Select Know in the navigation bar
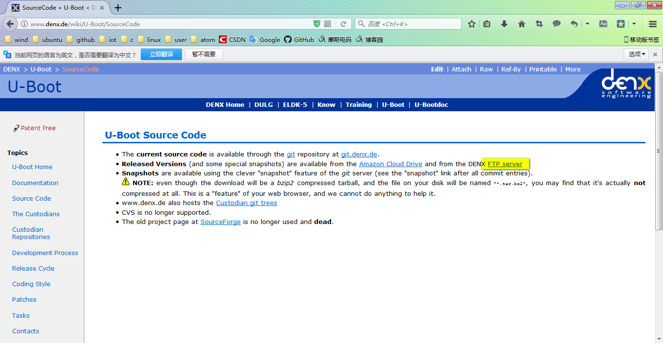This screenshot has height=343, width=663. (x=326, y=104)
